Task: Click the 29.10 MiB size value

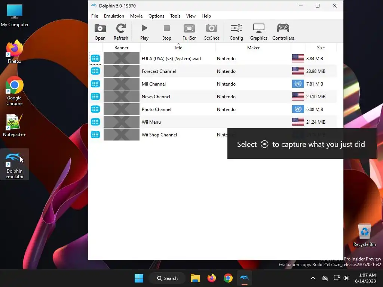Action: point(316,97)
